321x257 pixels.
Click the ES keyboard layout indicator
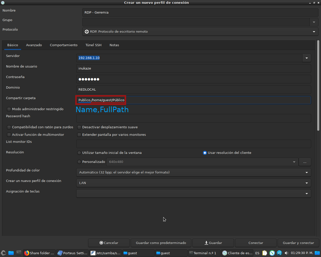(x=257, y=253)
